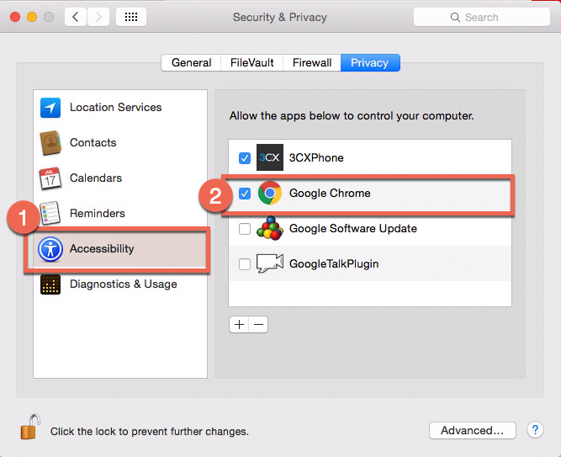Enable Google Software Update checkbox

245,229
